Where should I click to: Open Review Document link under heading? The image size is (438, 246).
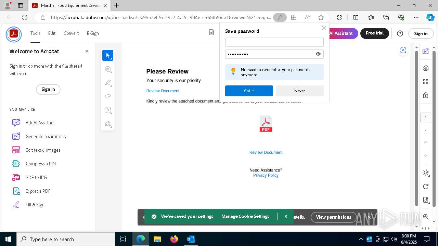[x=163, y=91]
